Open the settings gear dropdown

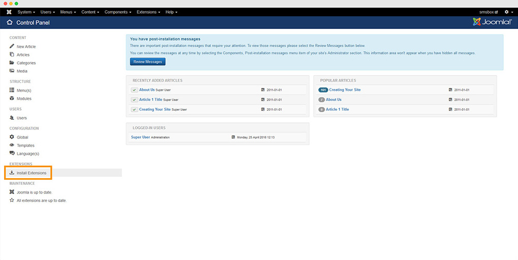tap(509, 12)
